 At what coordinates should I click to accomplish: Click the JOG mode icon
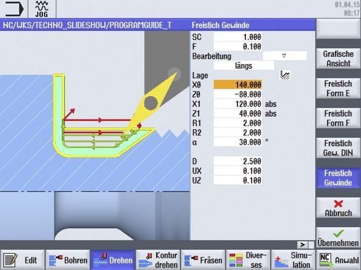coord(42,9)
